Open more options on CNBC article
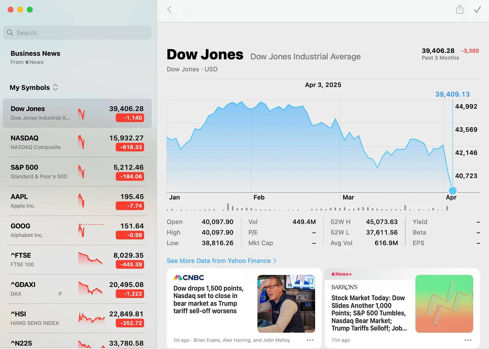Image resolution: width=489 pixels, height=349 pixels. coord(310,340)
